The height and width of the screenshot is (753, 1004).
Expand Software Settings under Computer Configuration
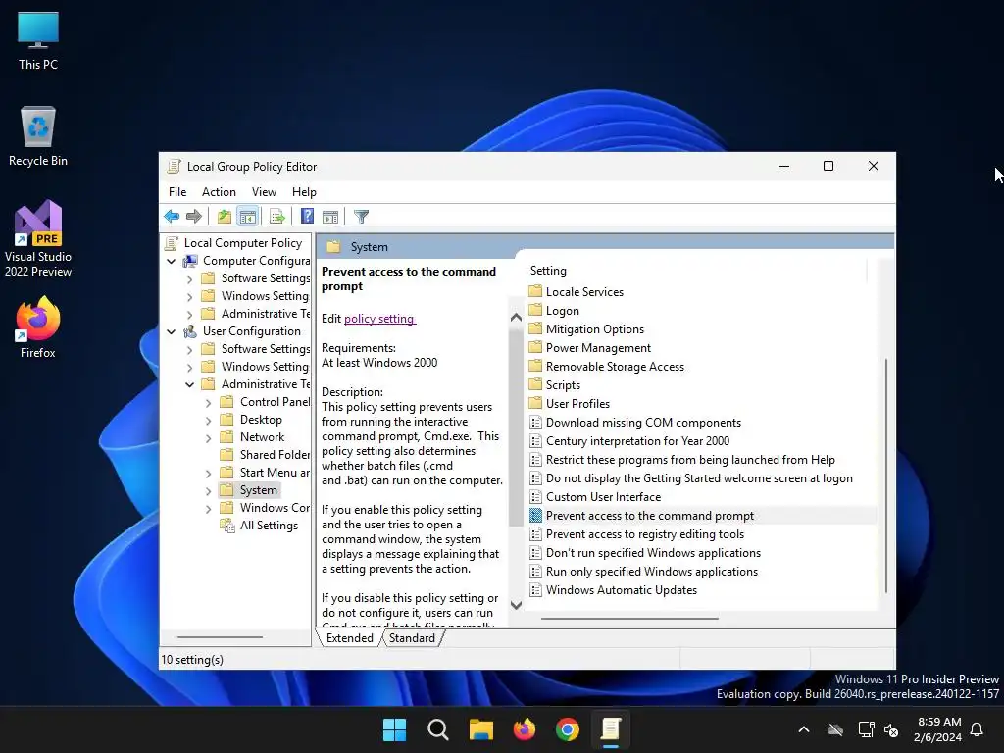click(189, 279)
